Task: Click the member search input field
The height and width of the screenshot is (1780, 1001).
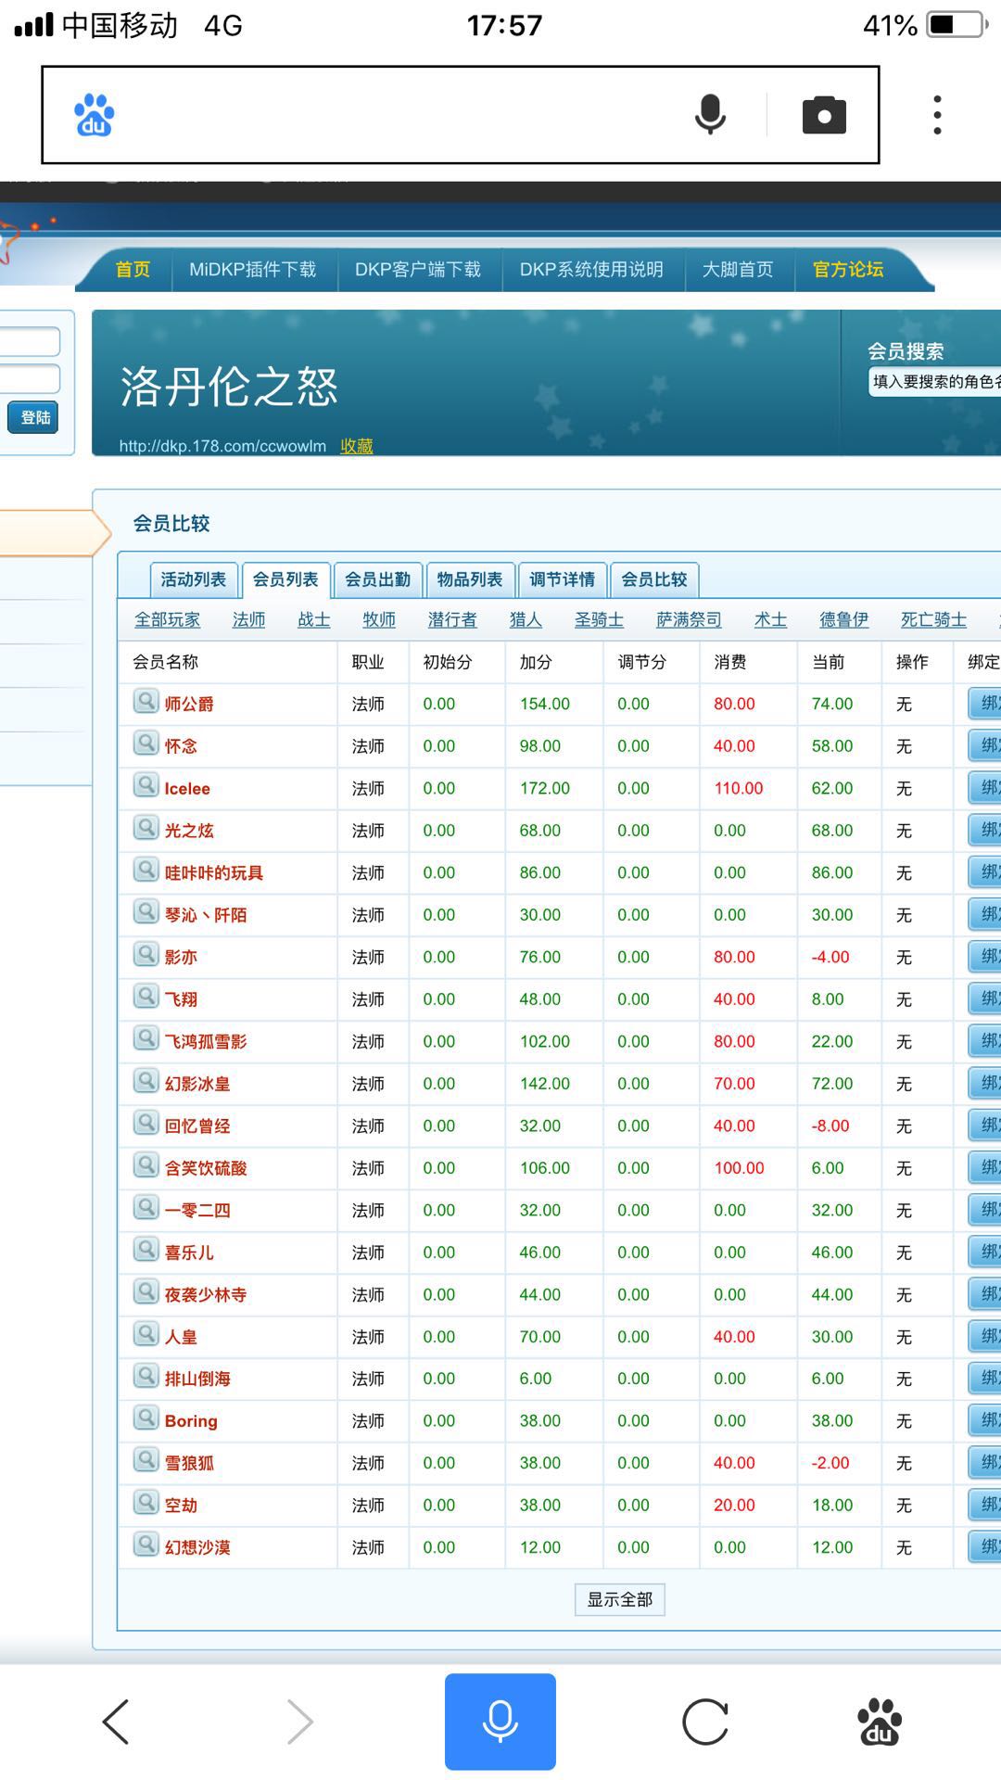Action: pyautogui.click(x=934, y=381)
